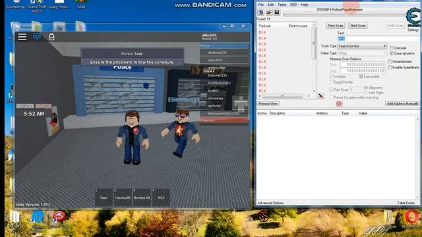This screenshot has width=422, height=237.
Task: Open the File menu in Cheat Engine
Action: (261, 5)
